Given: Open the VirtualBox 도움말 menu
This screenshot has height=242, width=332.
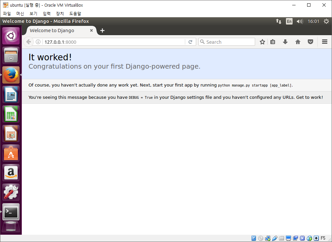Looking at the screenshot, I should (x=75, y=14).
